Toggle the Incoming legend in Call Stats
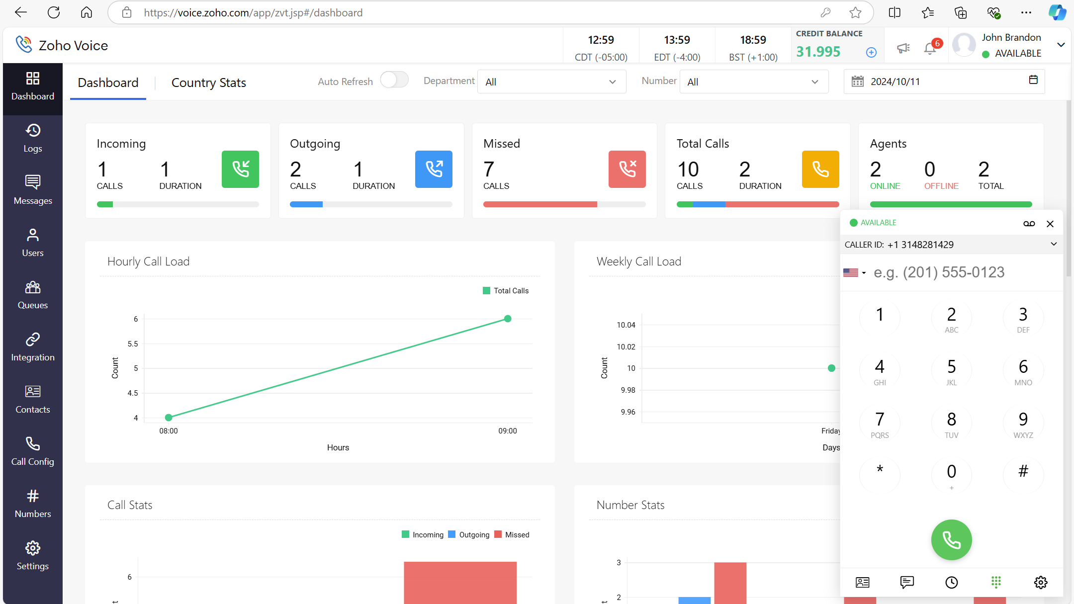Image resolution: width=1074 pixels, height=604 pixels. 423,534
